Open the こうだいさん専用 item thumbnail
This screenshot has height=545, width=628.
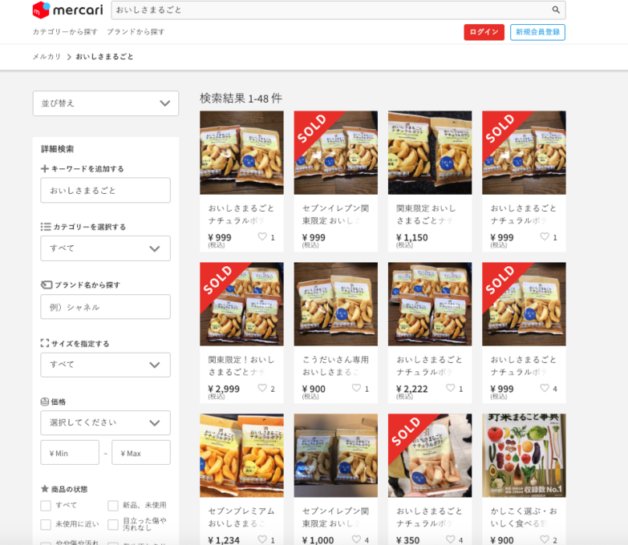(x=335, y=304)
